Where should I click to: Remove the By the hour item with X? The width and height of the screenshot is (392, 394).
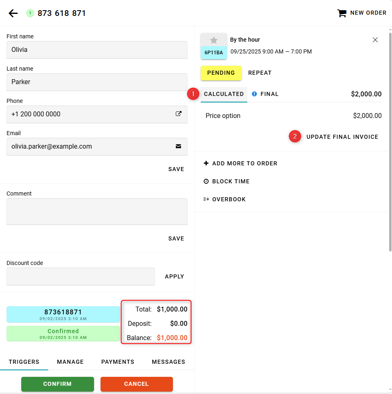click(375, 40)
